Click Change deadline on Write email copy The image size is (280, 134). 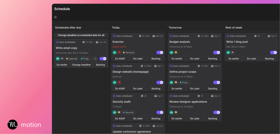81,65
